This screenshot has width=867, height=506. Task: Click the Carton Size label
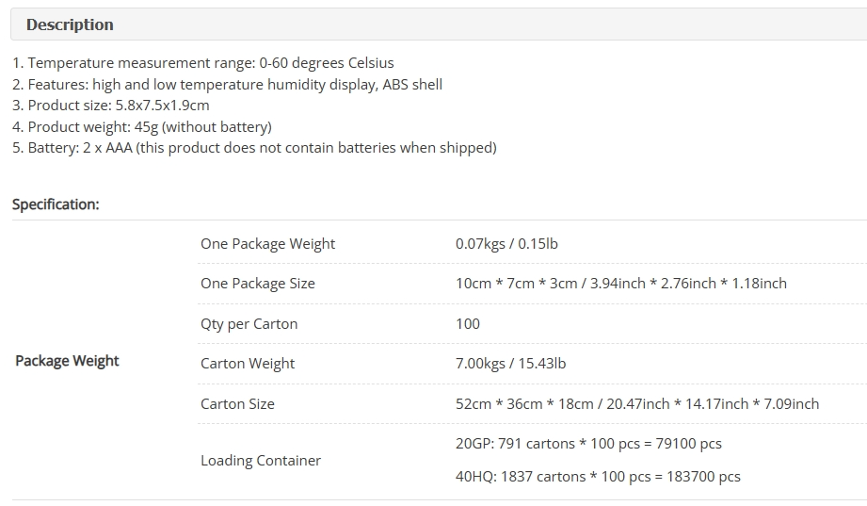pyautogui.click(x=237, y=404)
